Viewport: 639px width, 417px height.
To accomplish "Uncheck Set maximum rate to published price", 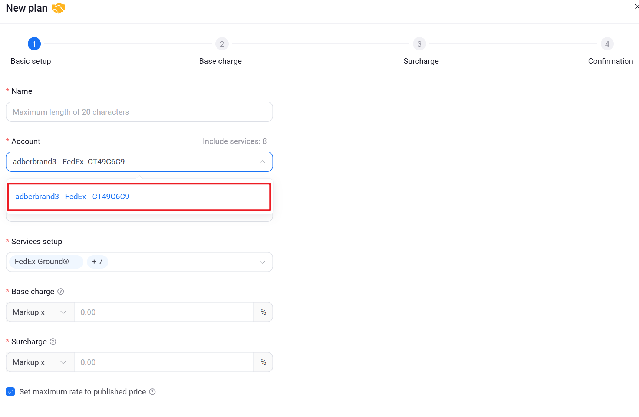I will click(10, 392).
